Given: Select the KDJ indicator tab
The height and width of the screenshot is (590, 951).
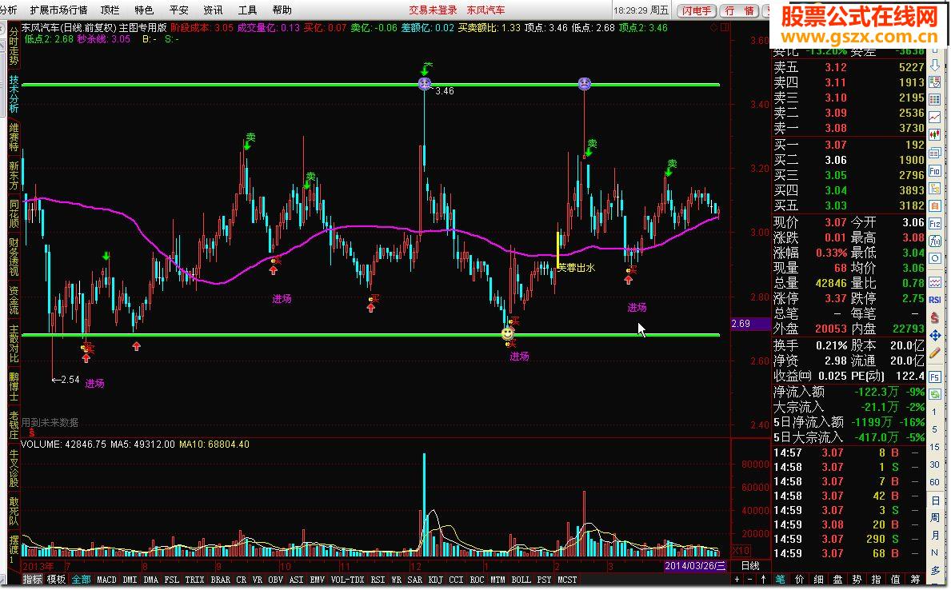Looking at the screenshot, I should [435, 580].
